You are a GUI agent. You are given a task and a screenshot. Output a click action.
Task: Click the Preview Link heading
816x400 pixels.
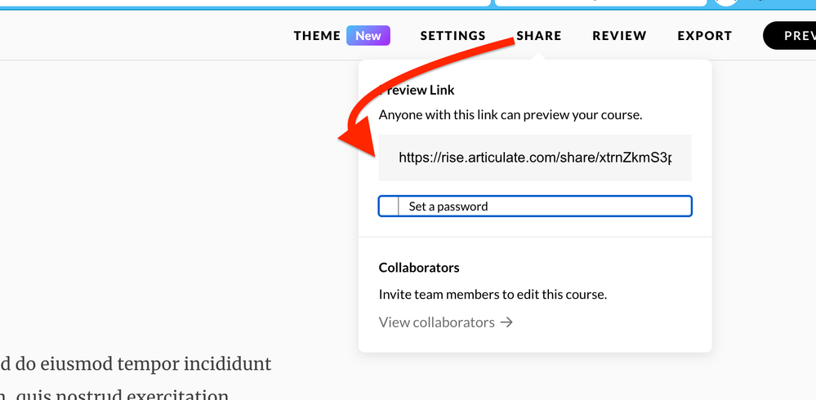tap(417, 90)
